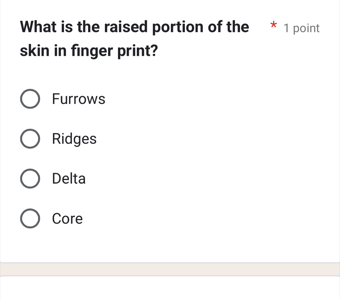Click the next question card at bottom
Image resolution: width=340 pixels, height=299 pixels.
pos(170,288)
